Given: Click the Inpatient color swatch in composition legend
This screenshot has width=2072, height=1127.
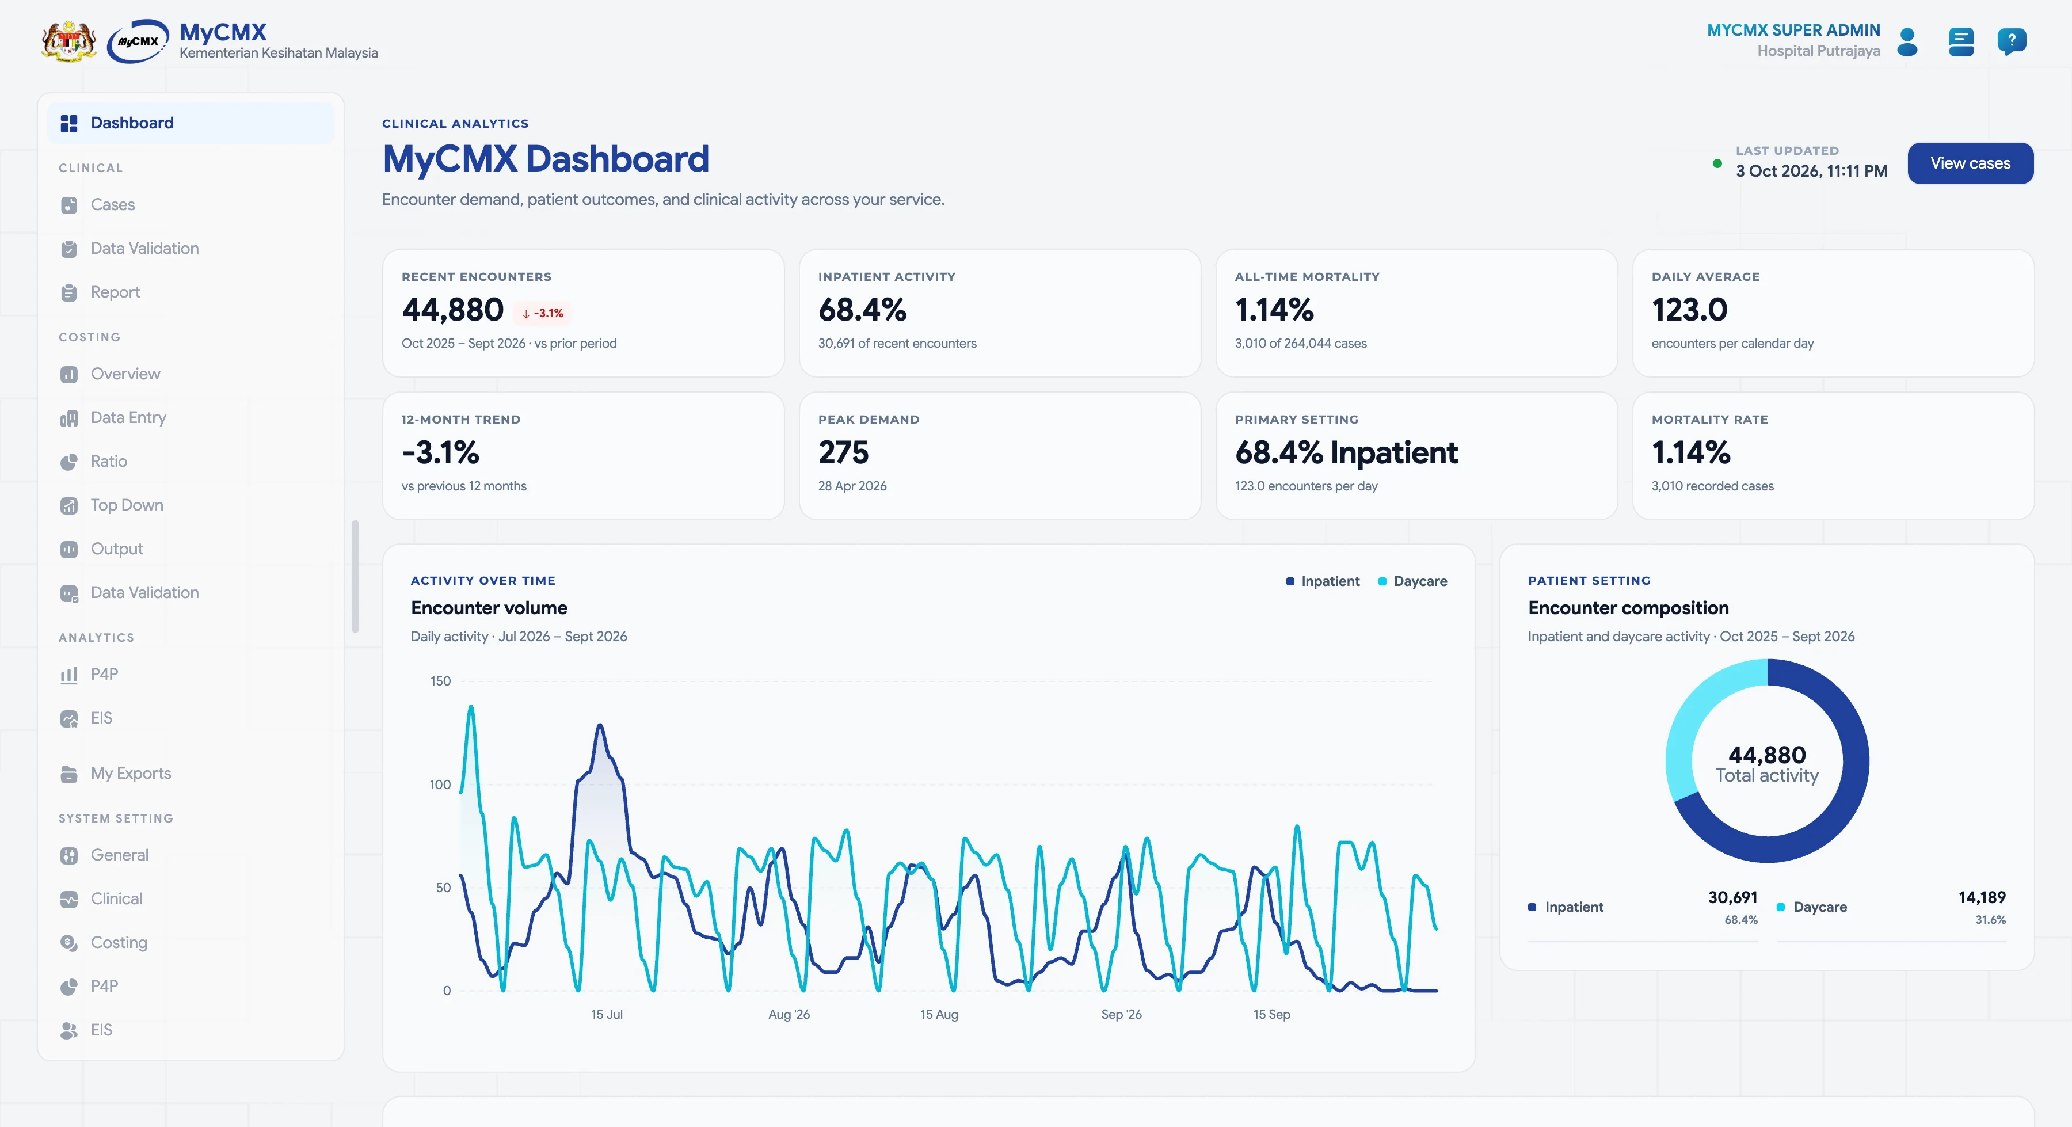Looking at the screenshot, I should click(1532, 907).
